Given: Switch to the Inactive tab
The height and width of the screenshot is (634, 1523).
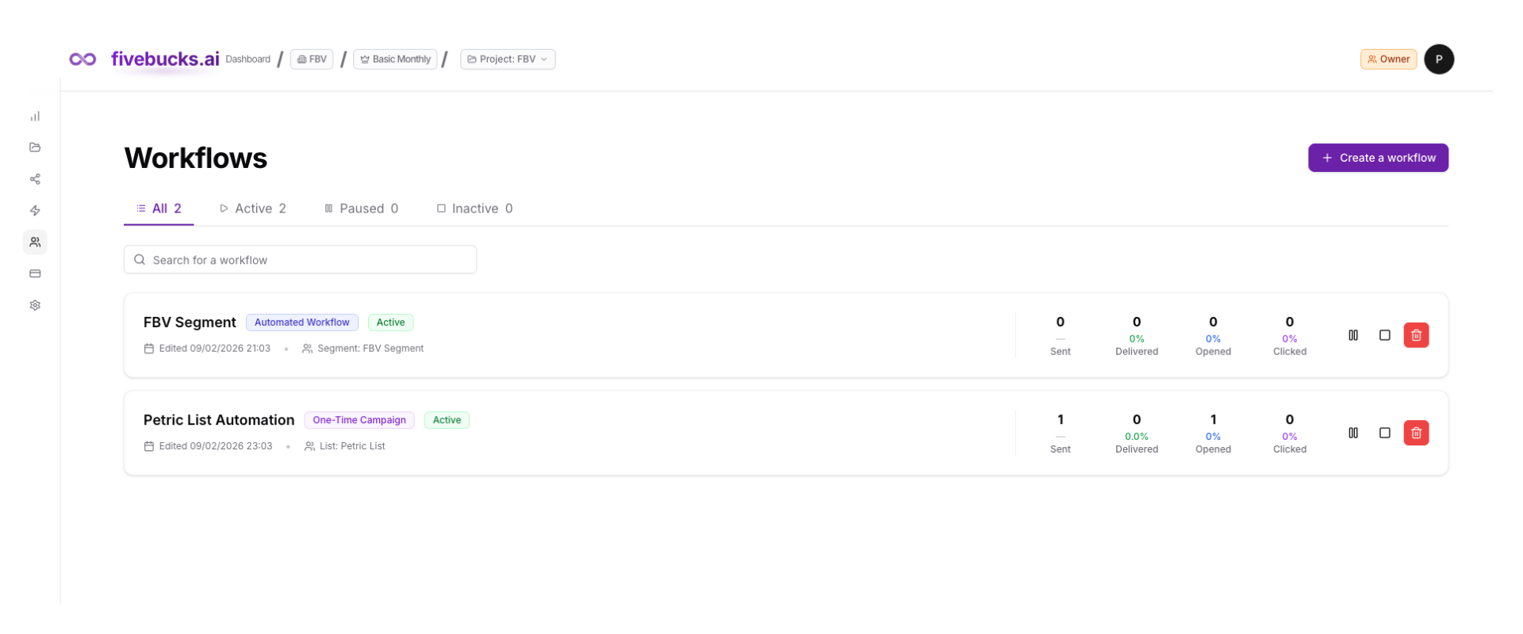Looking at the screenshot, I should (x=474, y=208).
